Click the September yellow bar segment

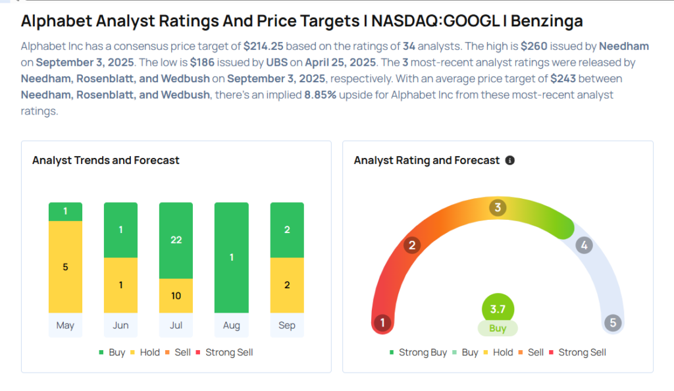click(287, 285)
